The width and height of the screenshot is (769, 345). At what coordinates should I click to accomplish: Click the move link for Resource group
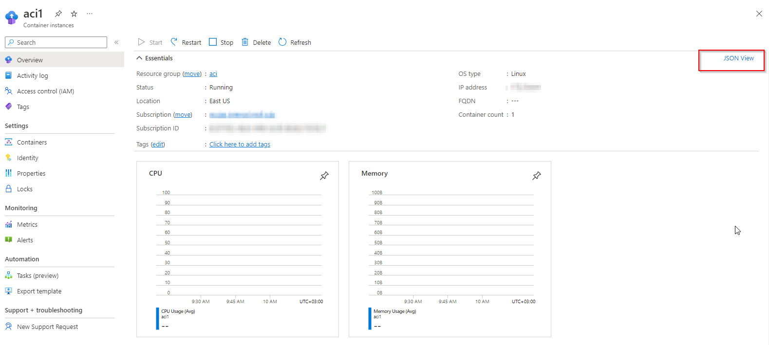click(x=192, y=74)
